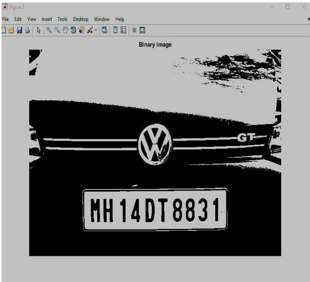This screenshot has width=310, height=282.
Task: Open the Window menu
Action: [x=102, y=19]
